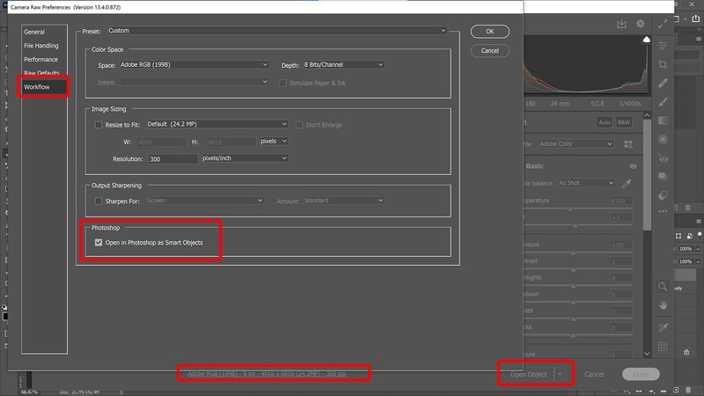Toggle Open in Photoshop as Smart Objects

99,243
